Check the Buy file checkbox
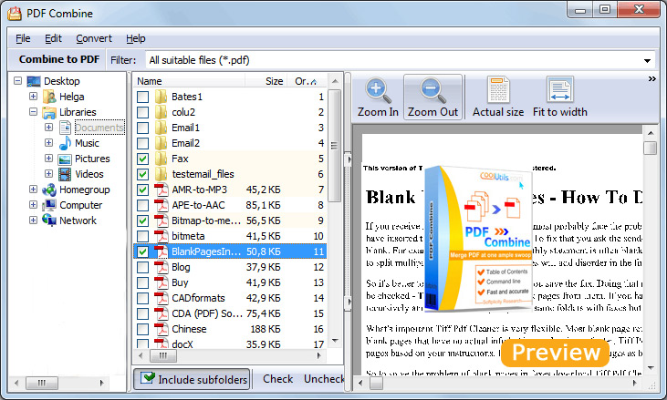The width and height of the screenshot is (667, 400). pyautogui.click(x=143, y=282)
